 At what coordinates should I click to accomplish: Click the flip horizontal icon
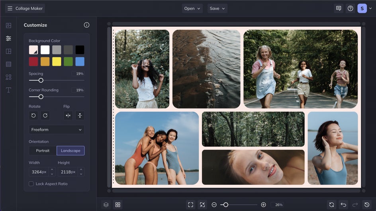[68, 116]
